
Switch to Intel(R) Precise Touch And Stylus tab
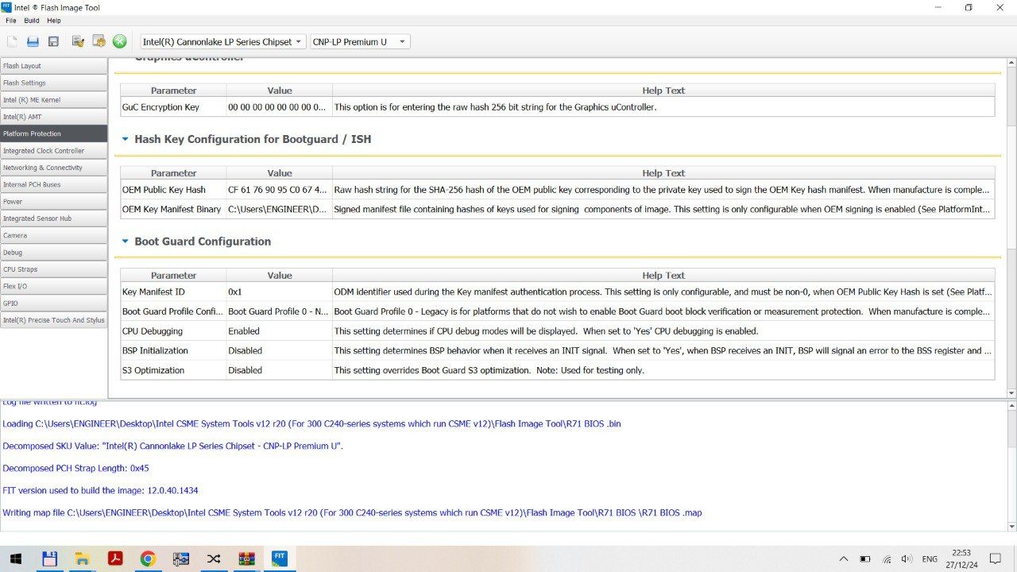(53, 320)
